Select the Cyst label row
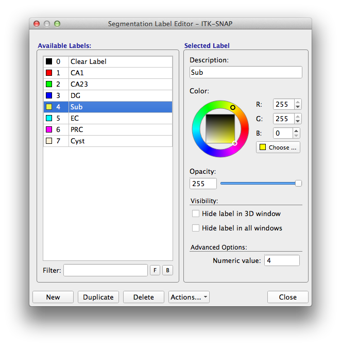Image resolution: width=341 pixels, height=347 pixels. click(108, 141)
